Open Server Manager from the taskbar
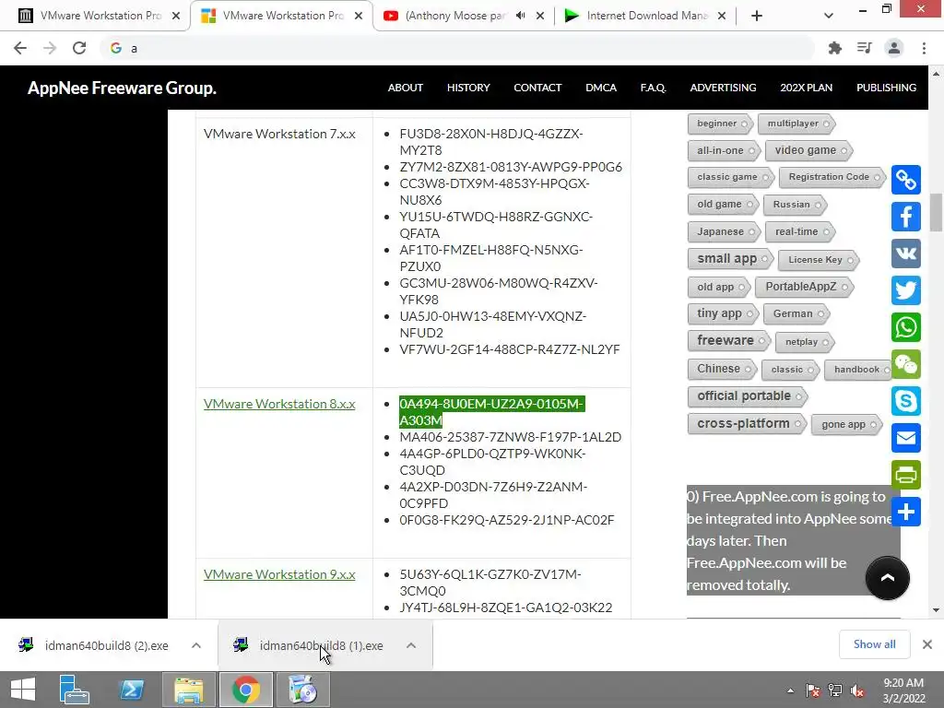The height and width of the screenshot is (708, 944). pyautogui.click(x=74, y=690)
